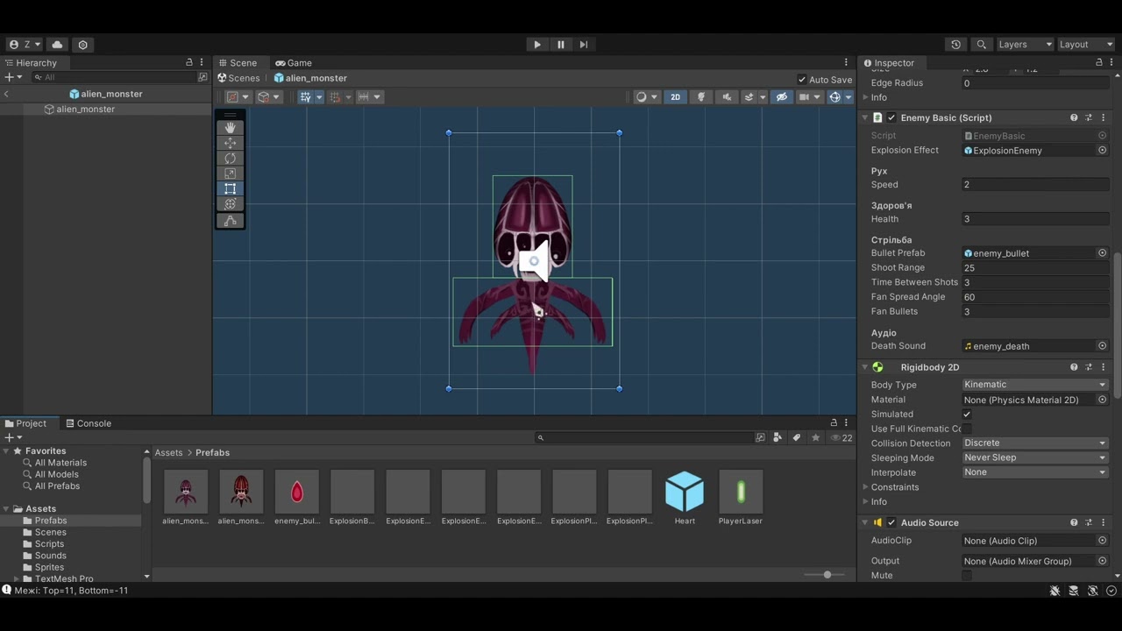Open Undo History from the top toolbar

955,45
